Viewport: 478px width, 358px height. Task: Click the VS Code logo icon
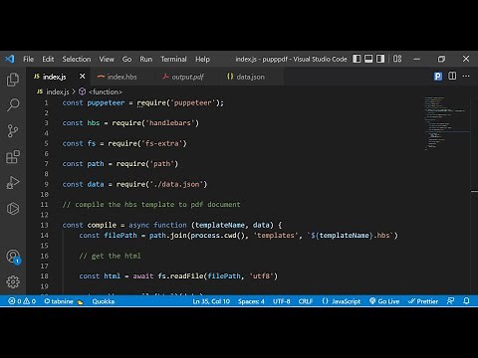pos(10,59)
